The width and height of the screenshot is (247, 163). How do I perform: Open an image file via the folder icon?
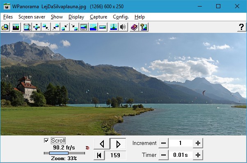[5, 27]
